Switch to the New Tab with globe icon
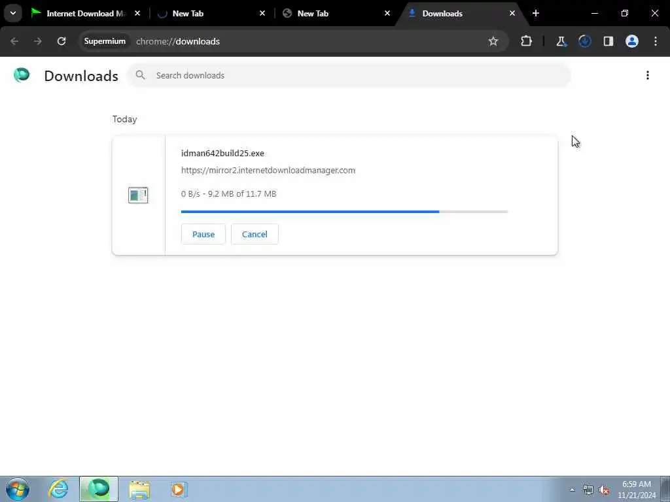 [x=336, y=13]
